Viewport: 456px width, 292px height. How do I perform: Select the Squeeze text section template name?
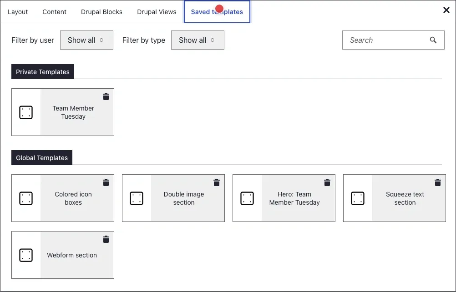(405, 198)
